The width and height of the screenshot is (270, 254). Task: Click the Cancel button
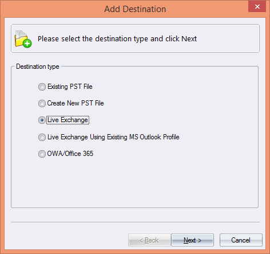pos(241,240)
